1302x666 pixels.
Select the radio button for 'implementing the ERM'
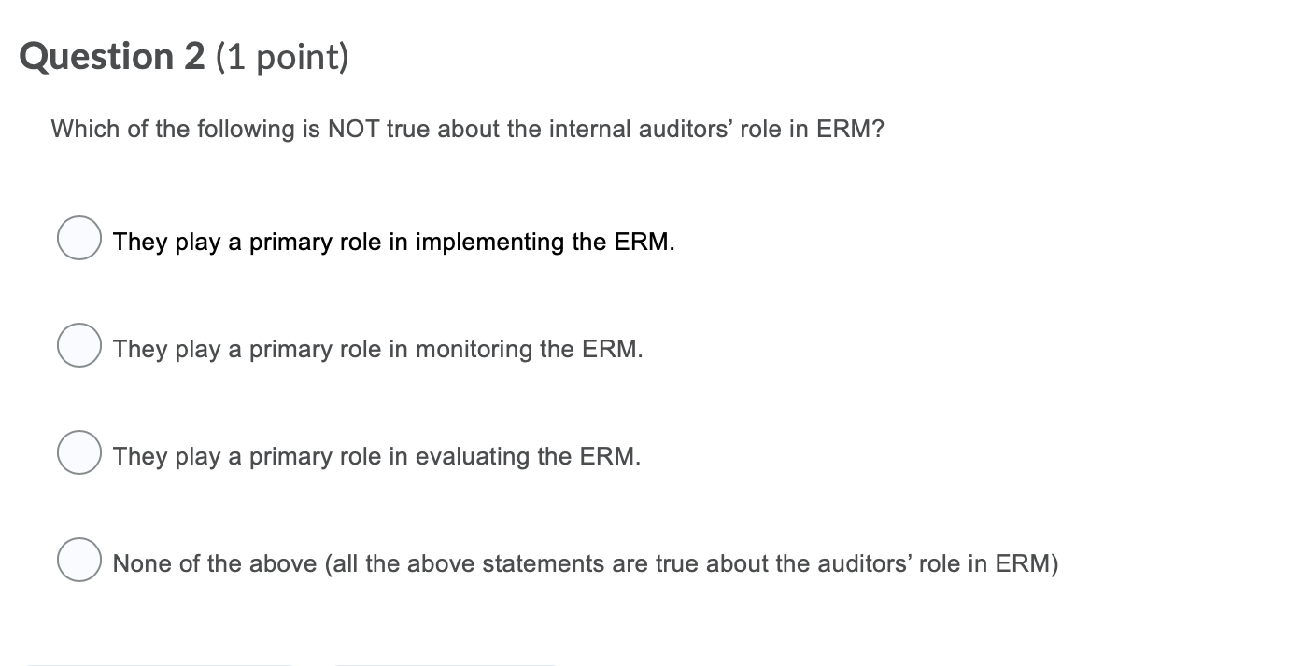point(78,238)
